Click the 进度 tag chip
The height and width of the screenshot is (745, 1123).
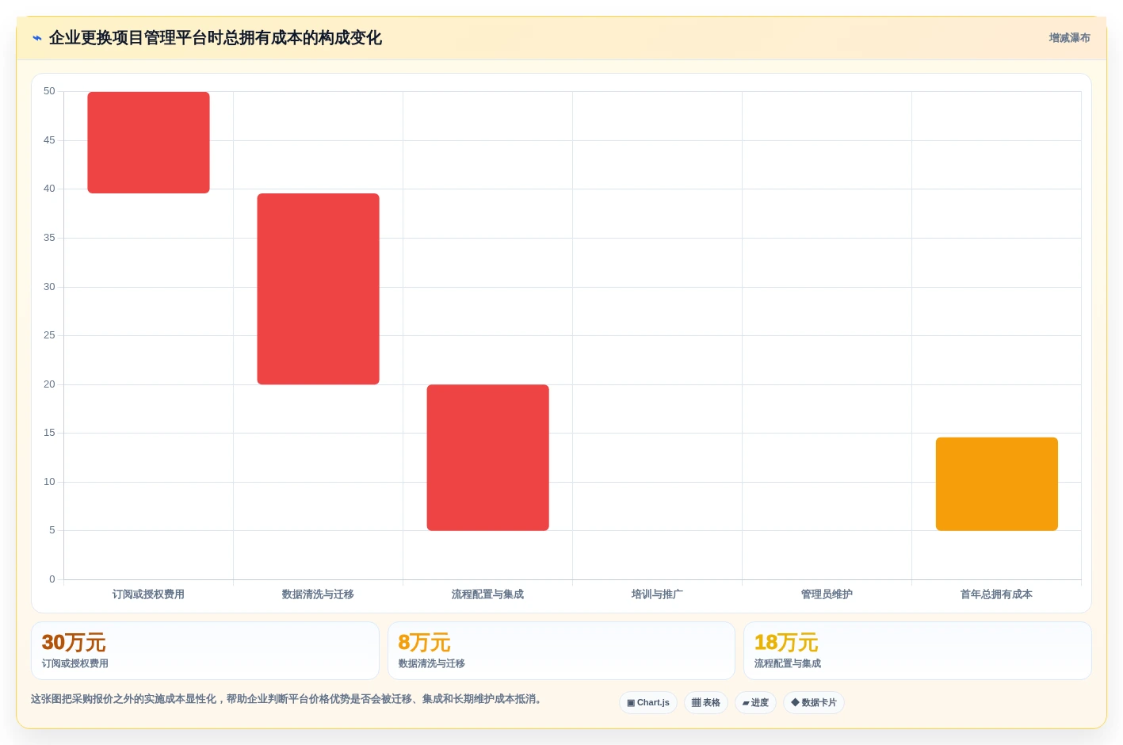(755, 703)
